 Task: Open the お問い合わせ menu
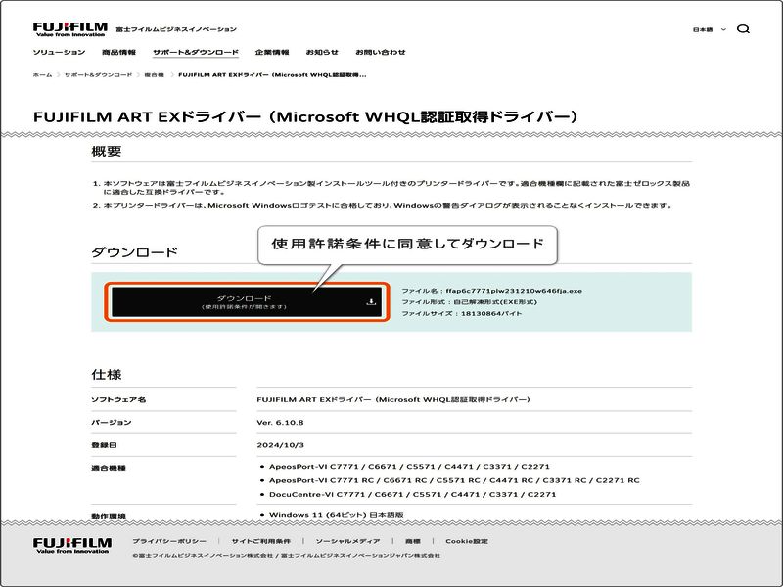click(x=381, y=52)
